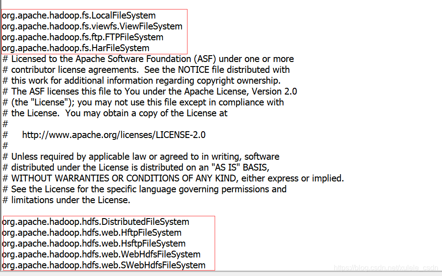Select the org.apache.hadoop.fs.viewfs.ViewFileSystem line

(92, 27)
